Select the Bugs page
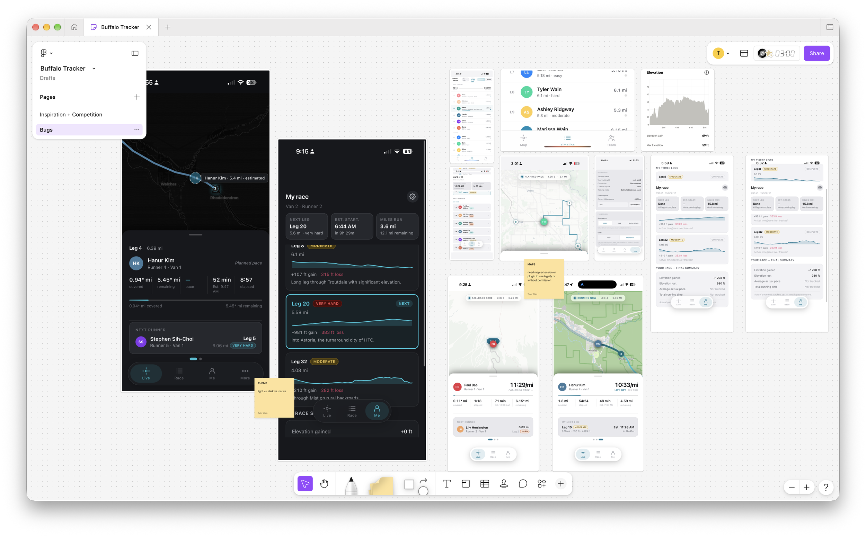The width and height of the screenshot is (866, 536). 89,130
